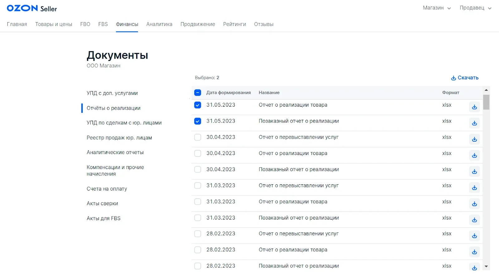Open Реестр продаж юр. лицам
Viewport: 499px width, 276px height.
coord(119,138)
